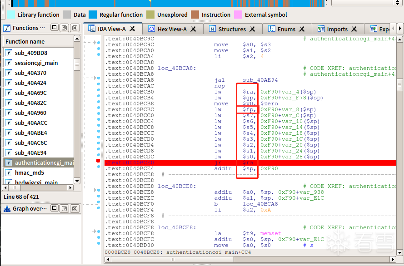Close the Functions panel
This screenshot has height=266, width=404.
(x=75, y=28)
